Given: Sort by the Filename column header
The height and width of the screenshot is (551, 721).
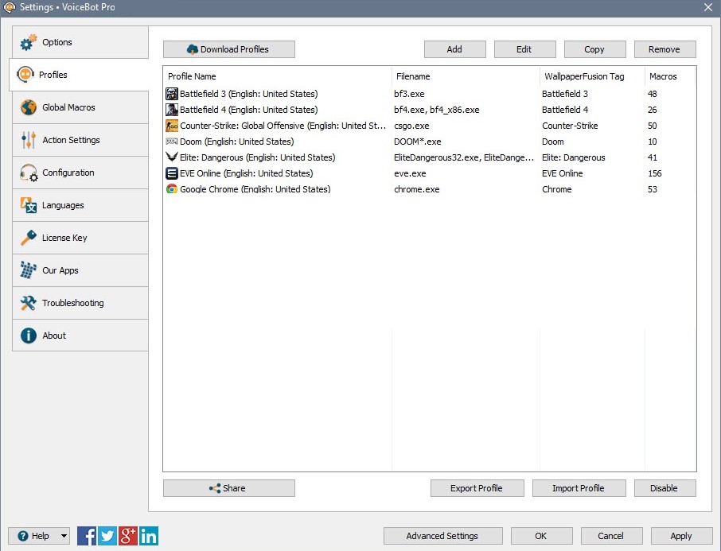Looking at the screenshot, I should coord(466,76).
